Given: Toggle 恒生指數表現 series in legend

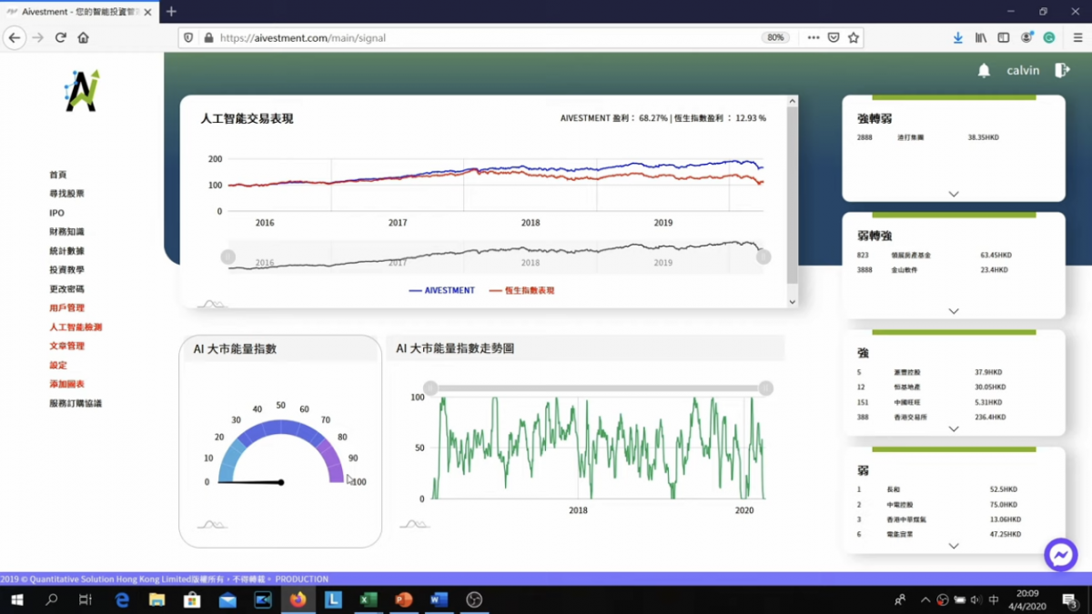Looking at the screenshot, I should click(522, 290).
